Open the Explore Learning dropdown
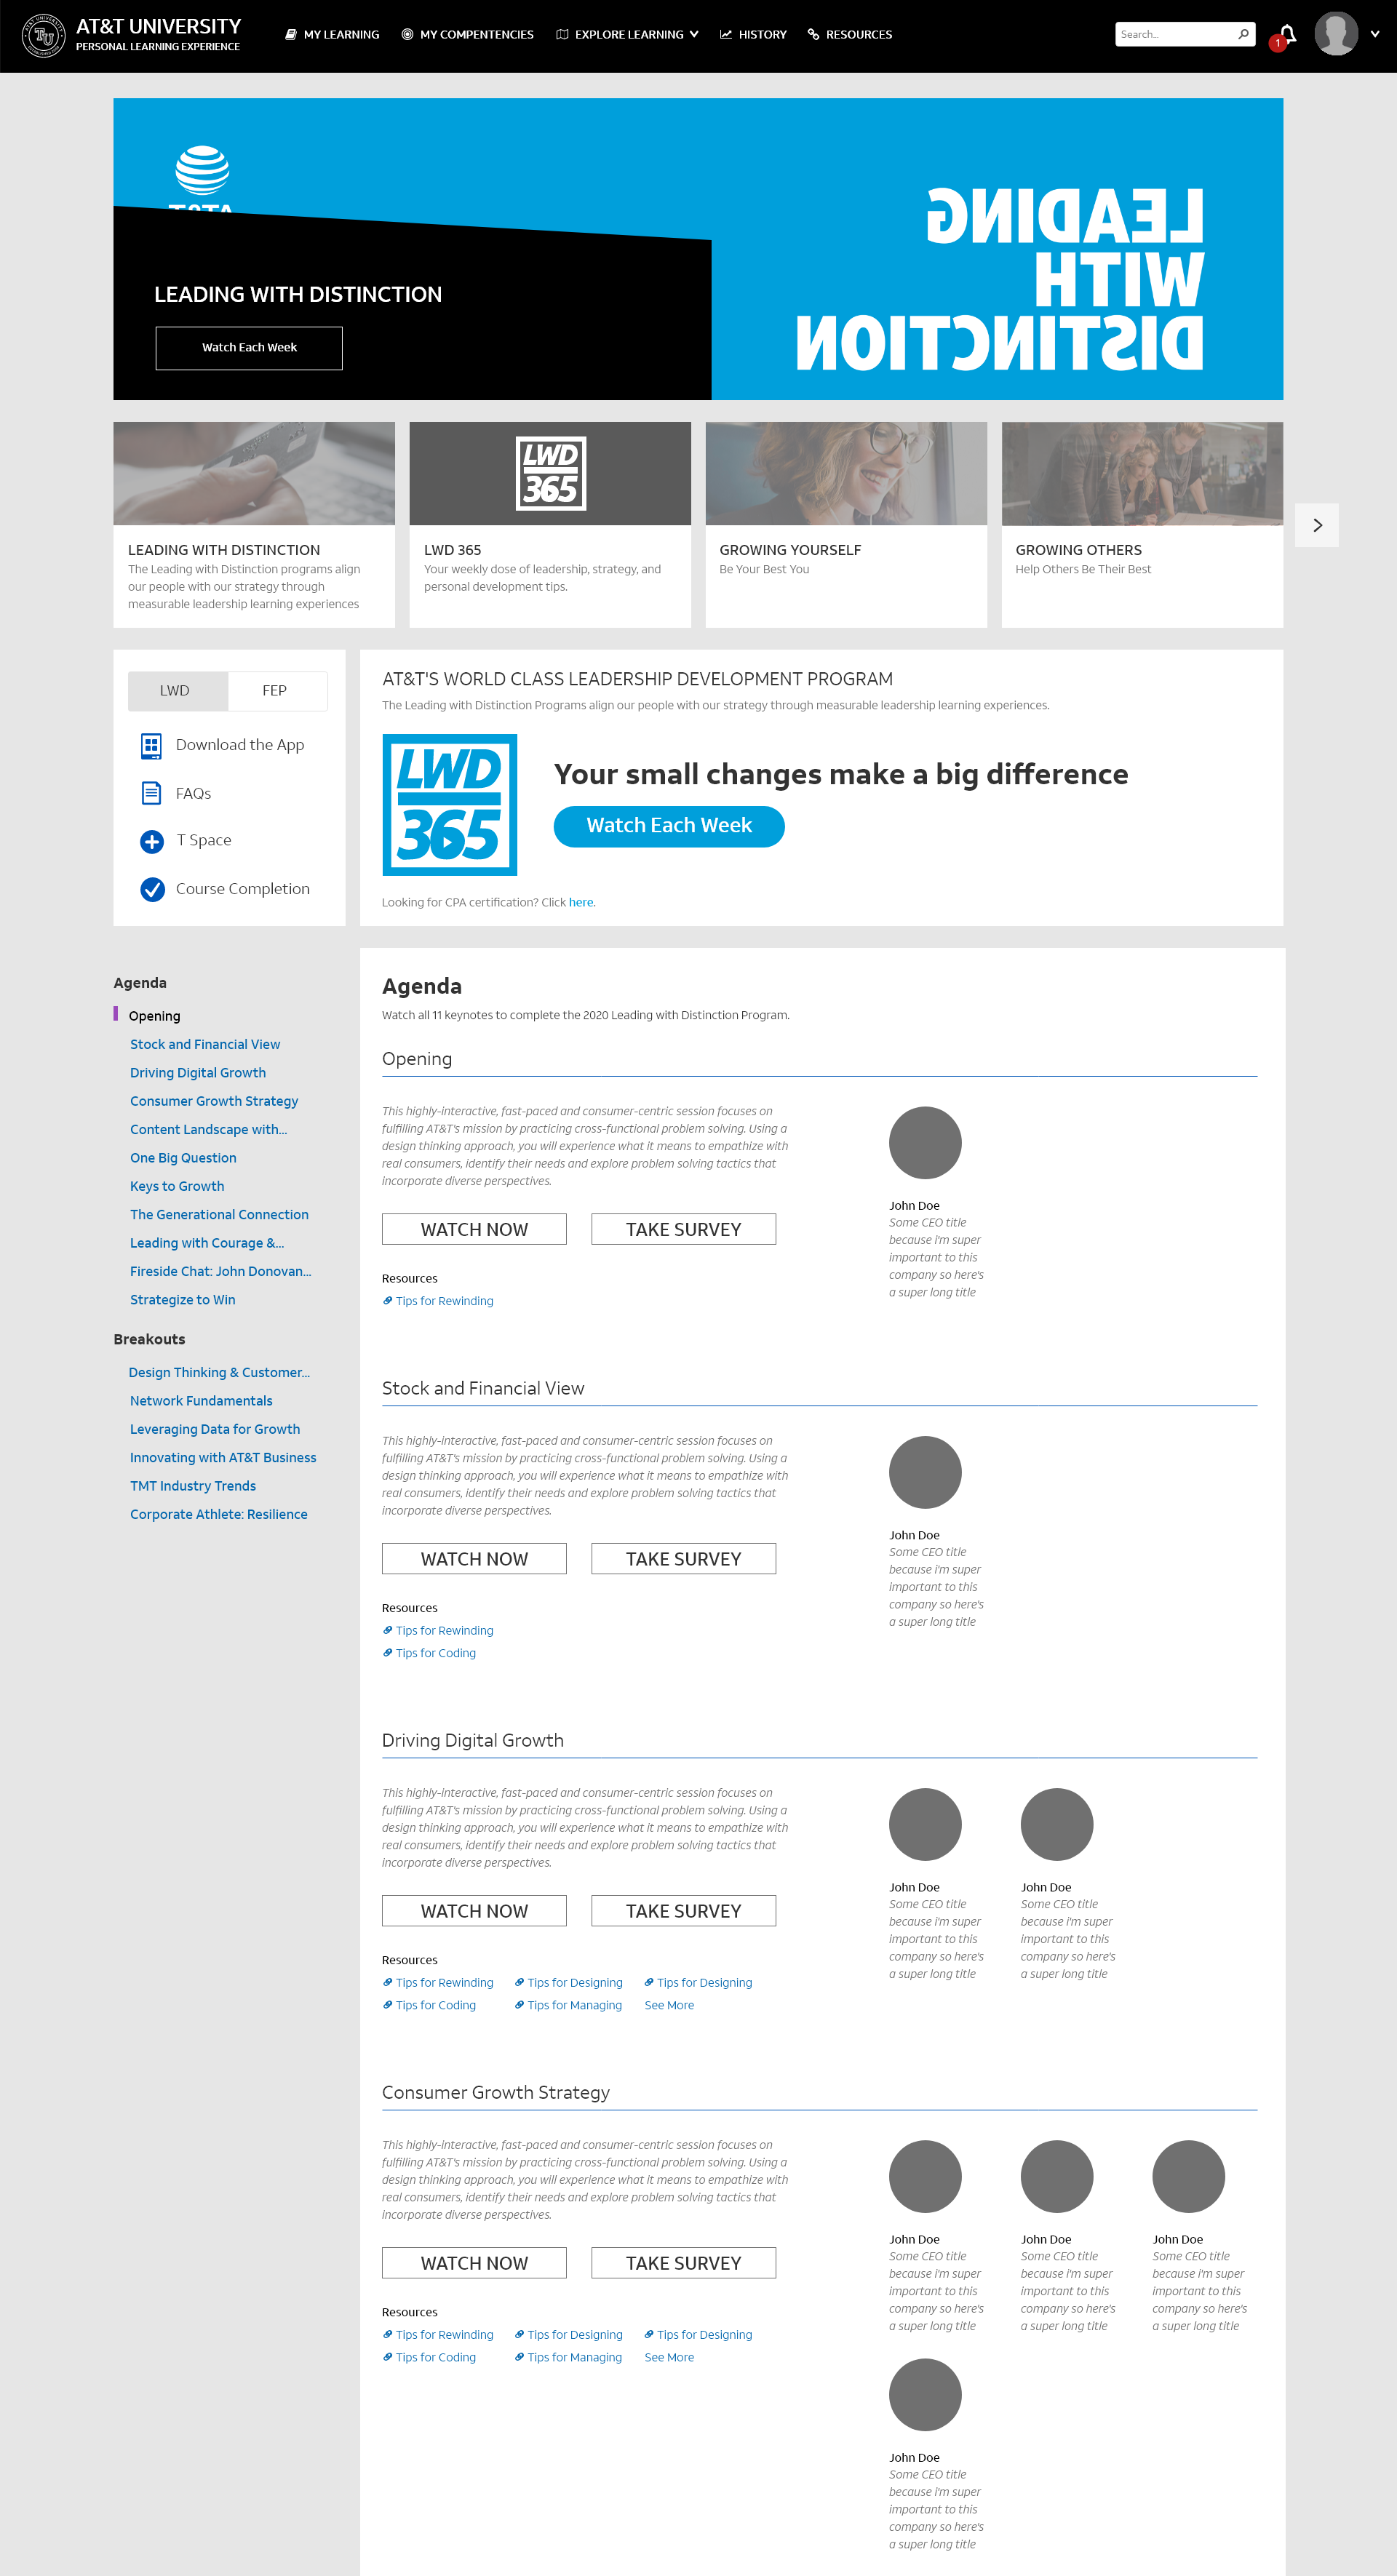 627,34
